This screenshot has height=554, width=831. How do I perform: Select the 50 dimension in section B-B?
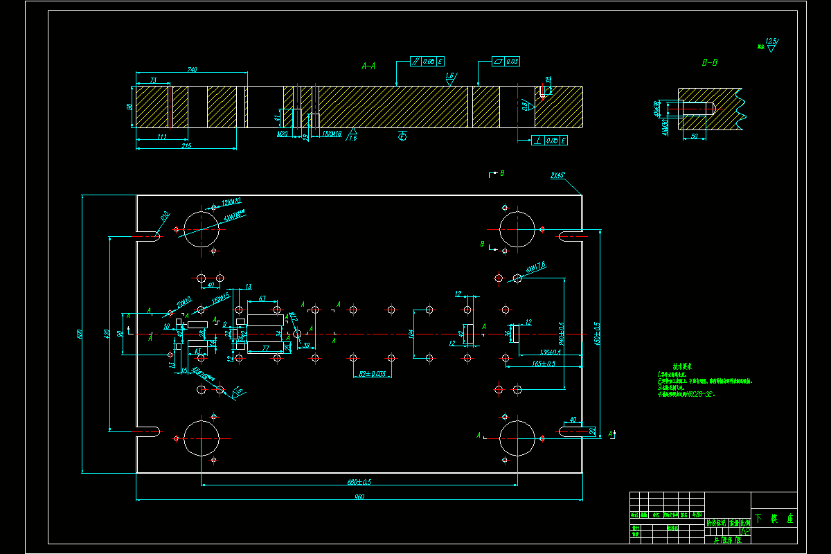[x=694, y=137]
